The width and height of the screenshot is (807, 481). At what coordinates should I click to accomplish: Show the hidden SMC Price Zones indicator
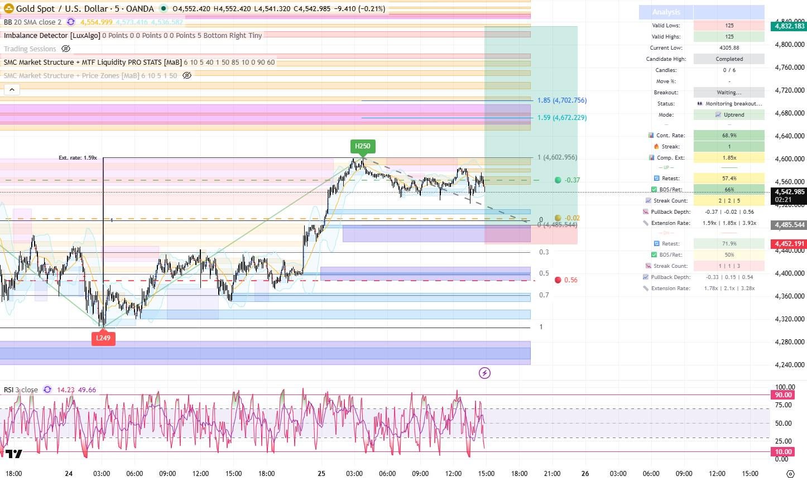tap(186, 75)
